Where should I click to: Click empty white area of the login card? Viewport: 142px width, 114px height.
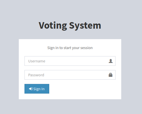pos(83,89)
